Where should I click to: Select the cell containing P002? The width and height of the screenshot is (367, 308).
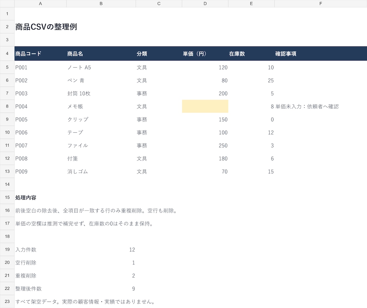point(40,80)
